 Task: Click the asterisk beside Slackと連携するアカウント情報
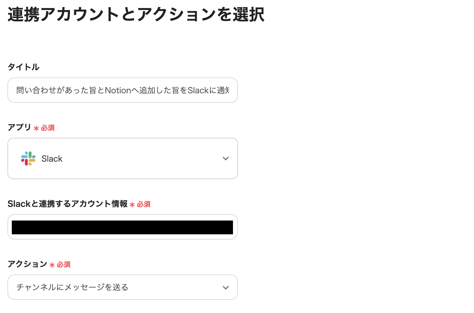click(132, 204)
